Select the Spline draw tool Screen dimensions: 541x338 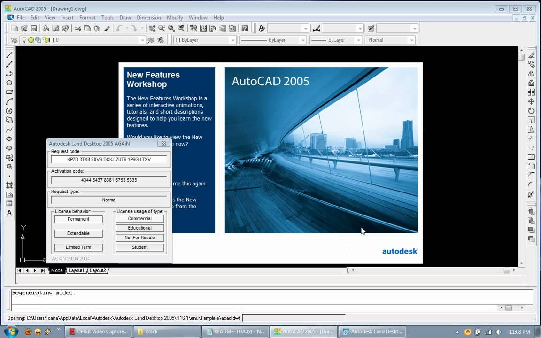[9, 130]
